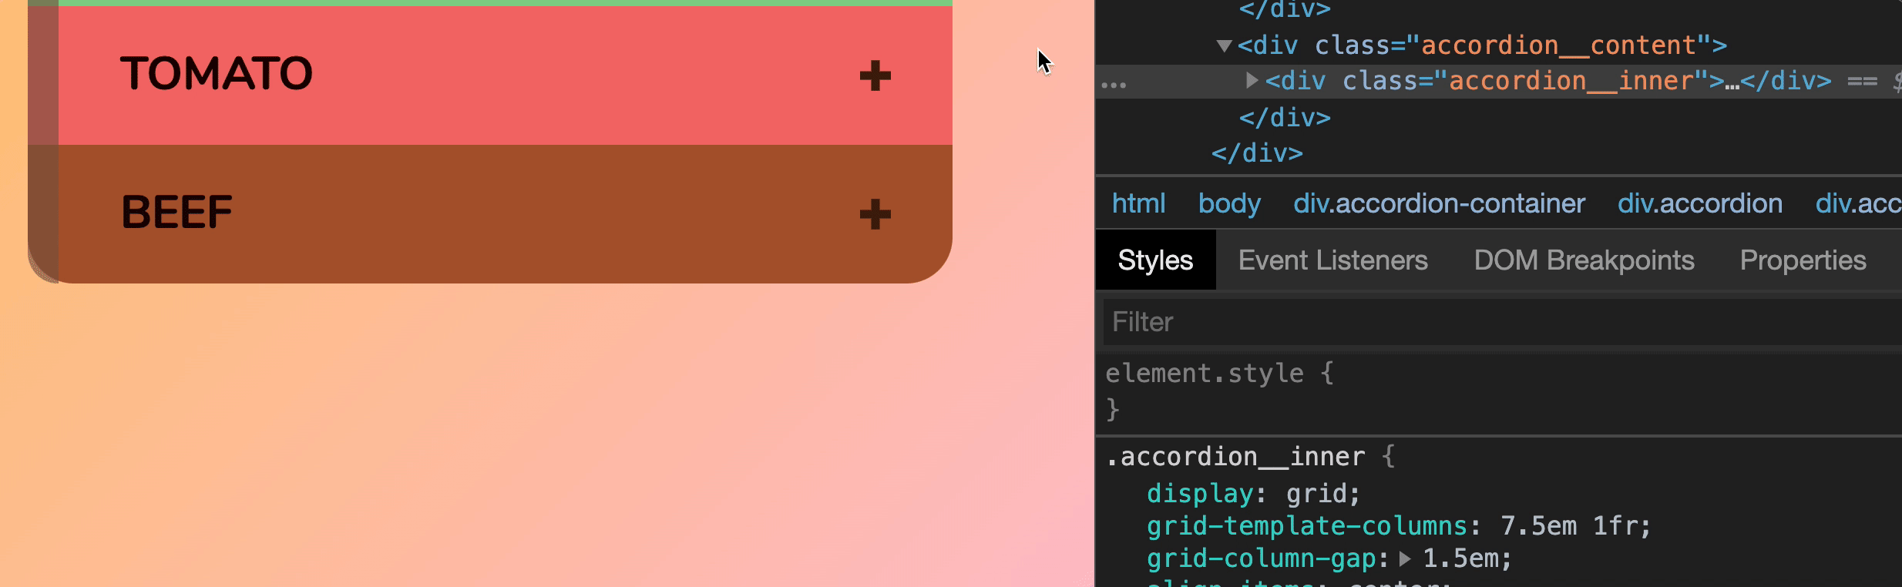The width and height of the screenshot is (1902, 587).
Task: Switch to the Styles tab
Action: pyautogui.click(x=1155, y=260)
